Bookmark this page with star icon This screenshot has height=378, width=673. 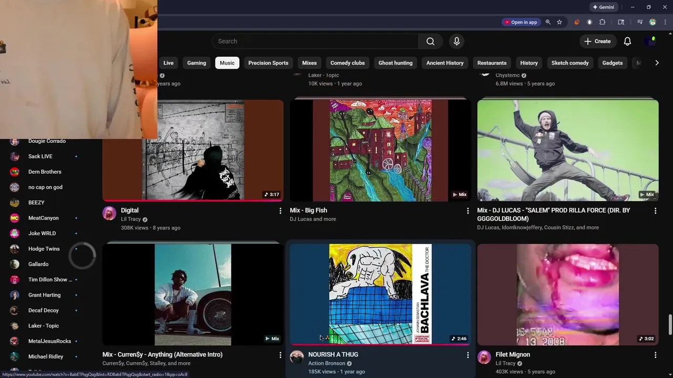[559, 22]
